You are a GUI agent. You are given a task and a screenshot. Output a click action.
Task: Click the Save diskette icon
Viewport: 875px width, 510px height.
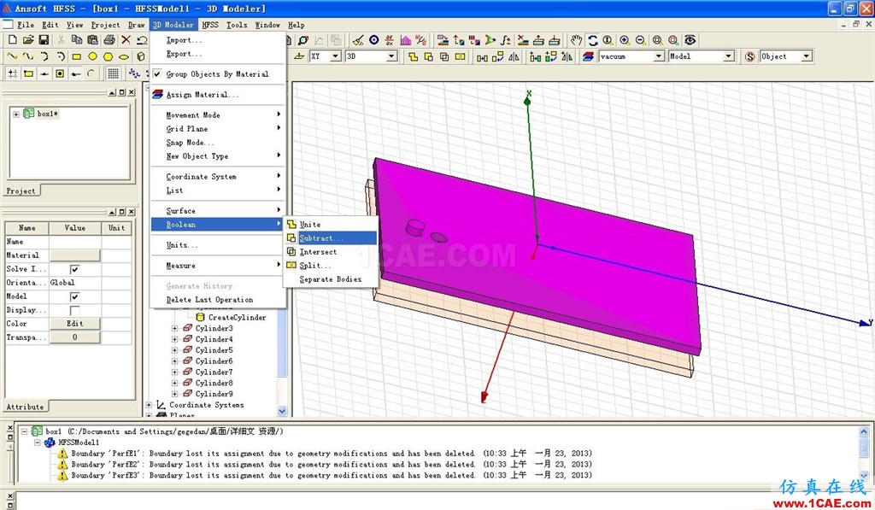pyautogui.click(x=44, y=40)
